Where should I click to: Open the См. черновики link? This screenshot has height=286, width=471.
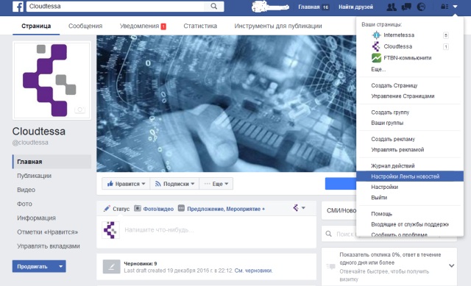[x=253, y=271]
